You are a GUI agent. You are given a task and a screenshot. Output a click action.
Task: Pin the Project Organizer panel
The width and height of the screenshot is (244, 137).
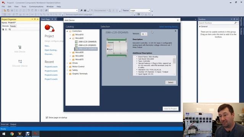pos(35,19)
